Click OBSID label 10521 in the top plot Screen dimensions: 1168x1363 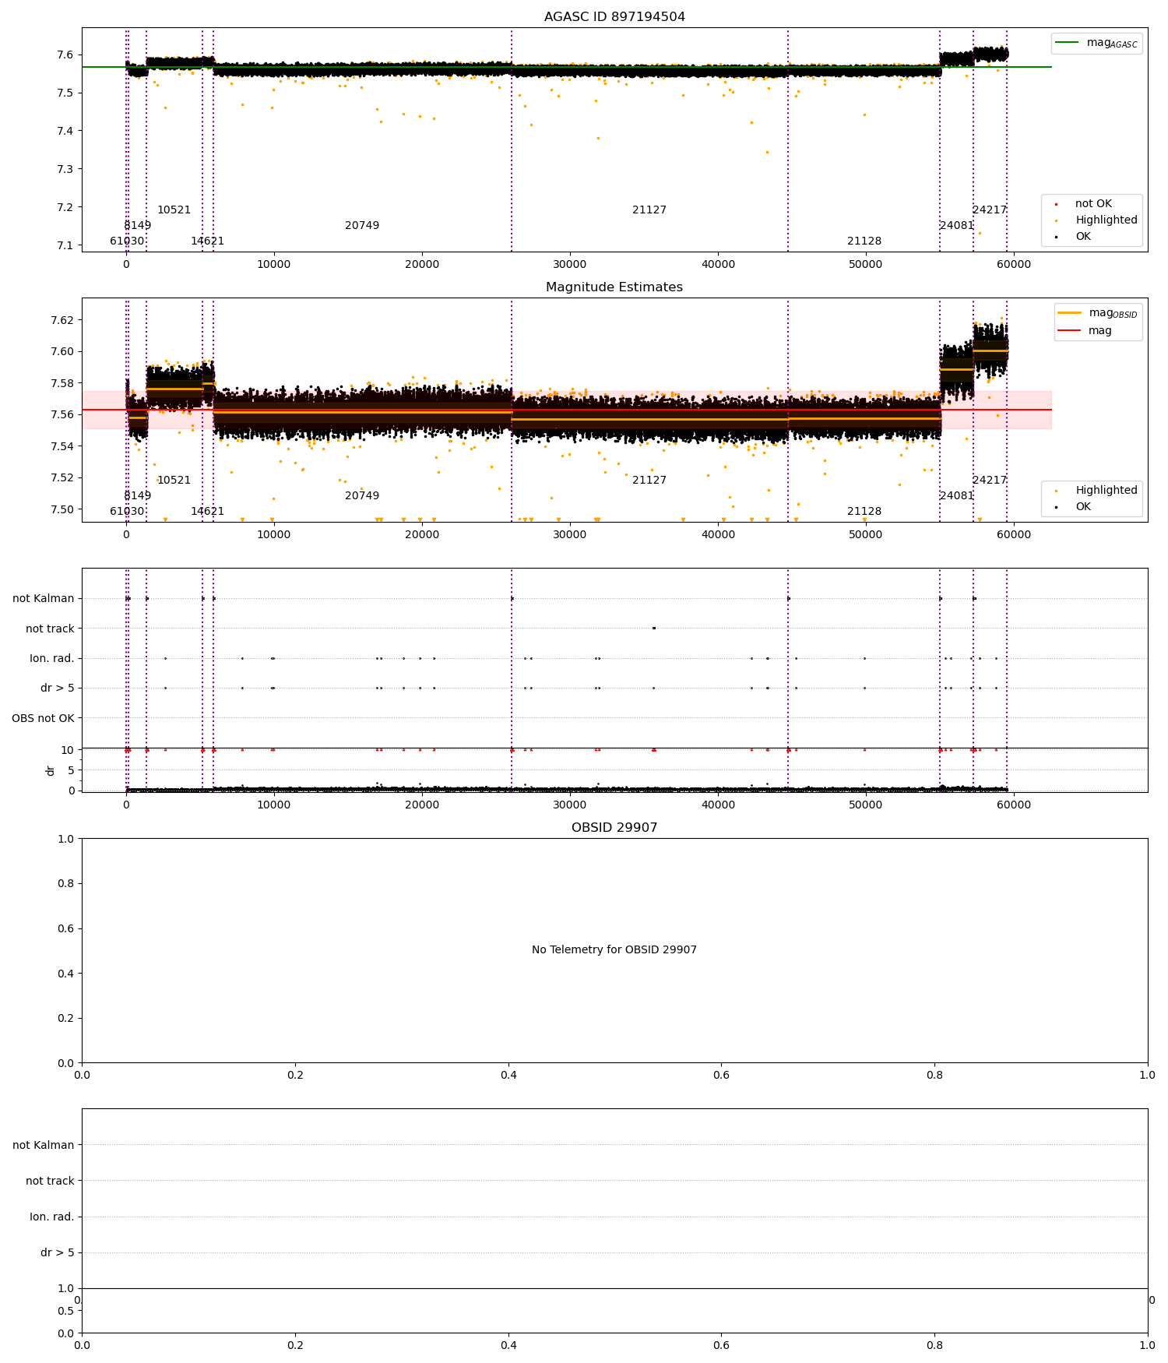tap(174, 210)
